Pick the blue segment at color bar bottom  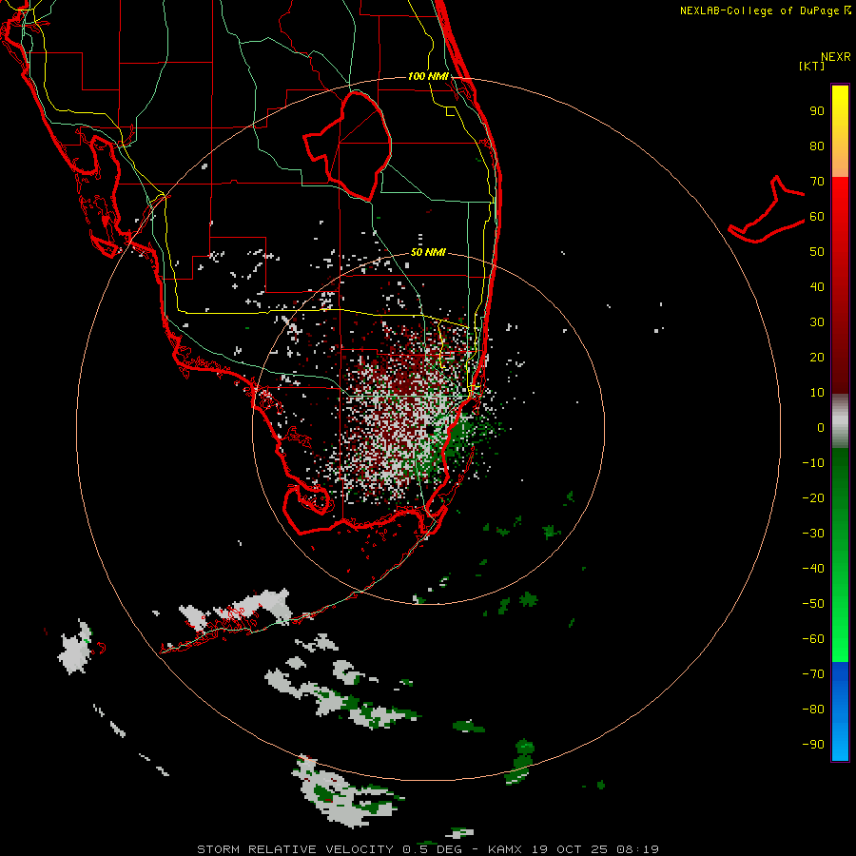point(840,711)
